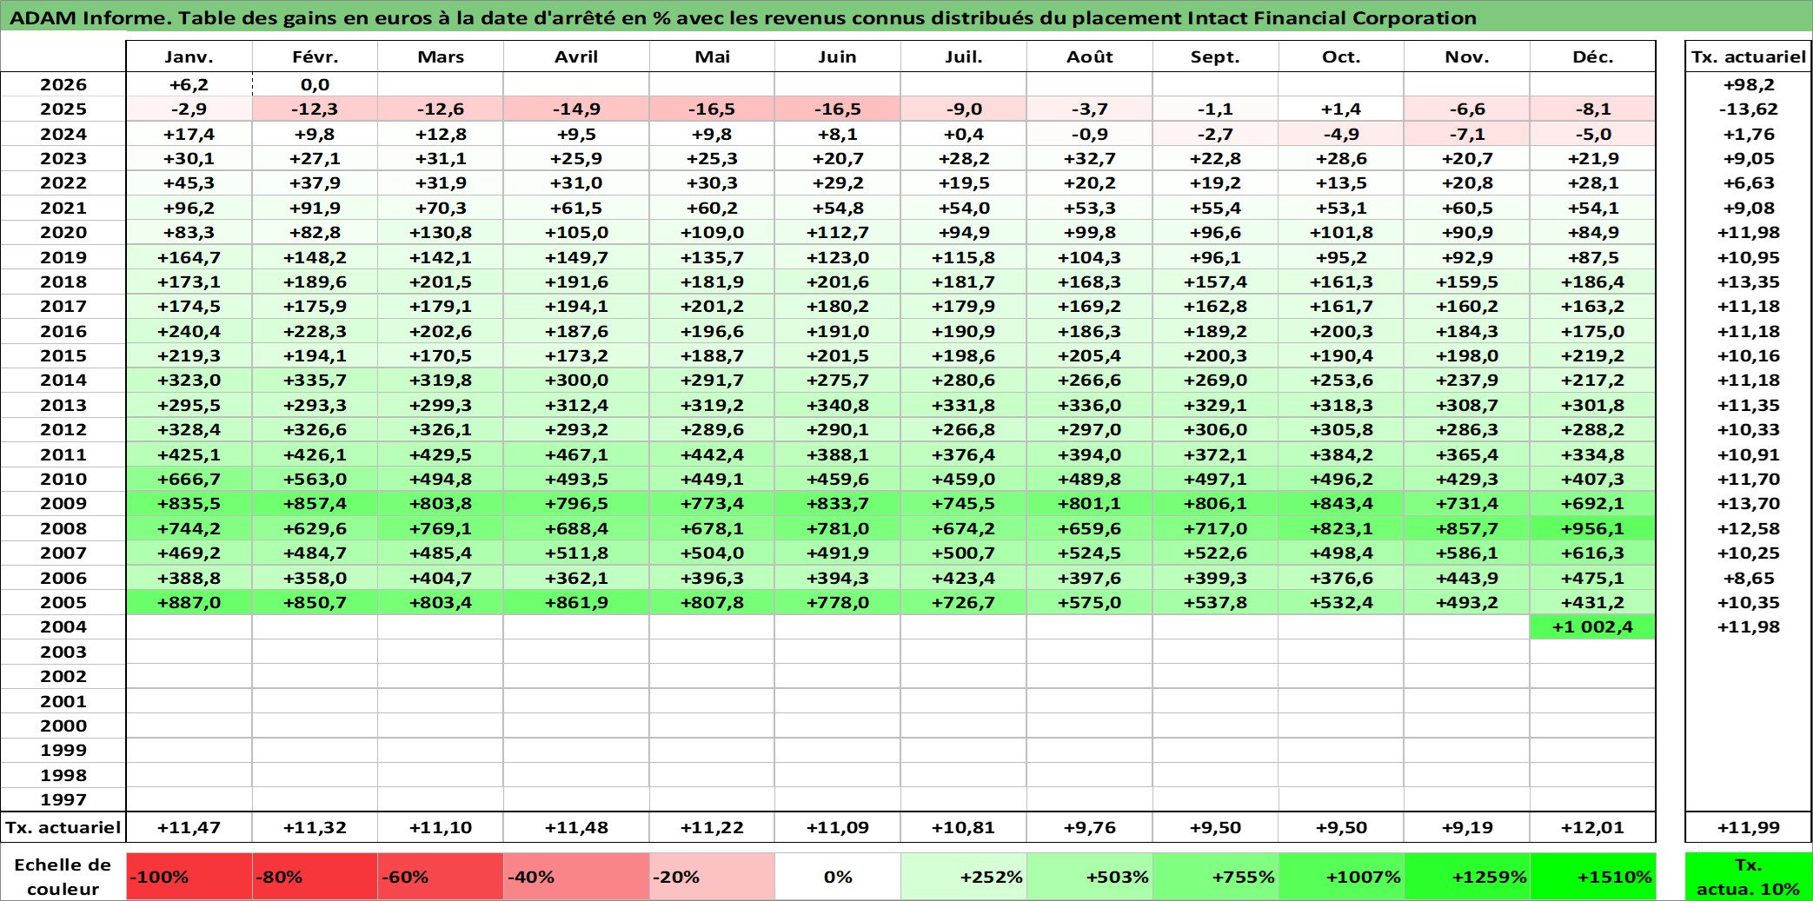The width and height of the screenshot is (1813, 901).
Task: Select the +335,7 cell in February 2014
Action: point(315,380)
